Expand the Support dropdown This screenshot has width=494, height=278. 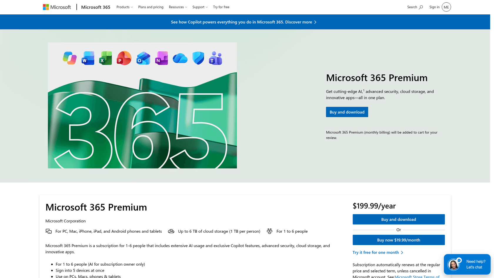coord(200,7)
